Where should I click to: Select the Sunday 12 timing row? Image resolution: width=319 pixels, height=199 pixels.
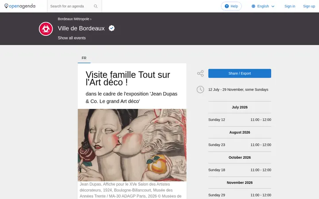(x=239, y=120)
